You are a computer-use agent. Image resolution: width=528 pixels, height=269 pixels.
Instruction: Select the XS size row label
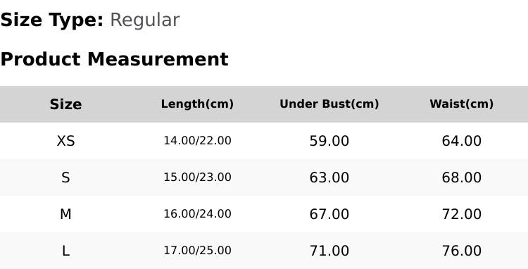pyautogui.click(x=65, y=141)
